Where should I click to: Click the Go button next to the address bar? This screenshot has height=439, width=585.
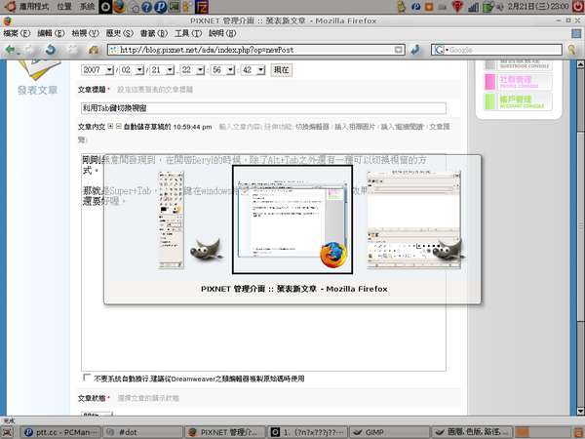(x=415, y=50)
